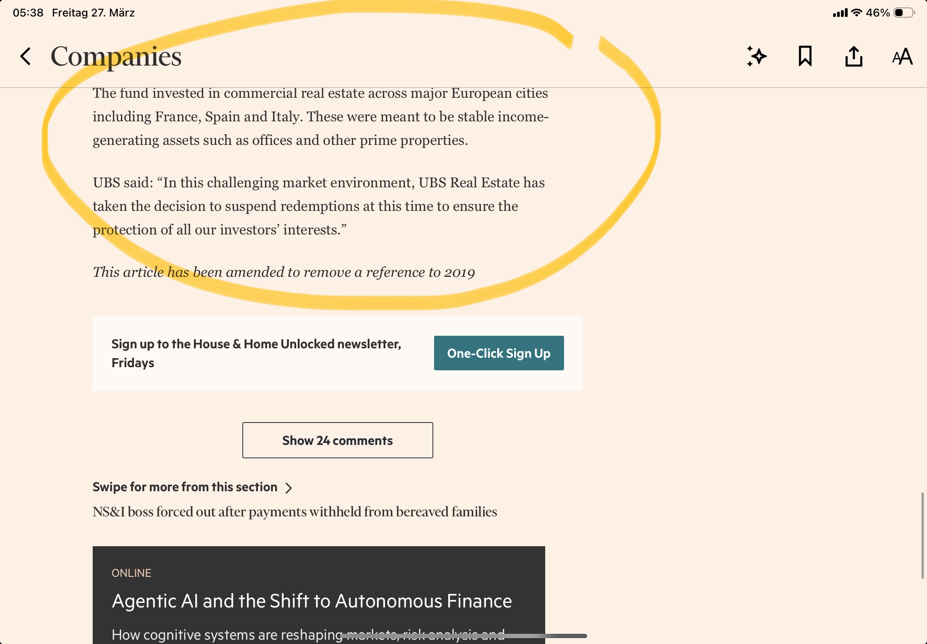
Task: Expand Swipe for more from this section
Action: point(192,487)
